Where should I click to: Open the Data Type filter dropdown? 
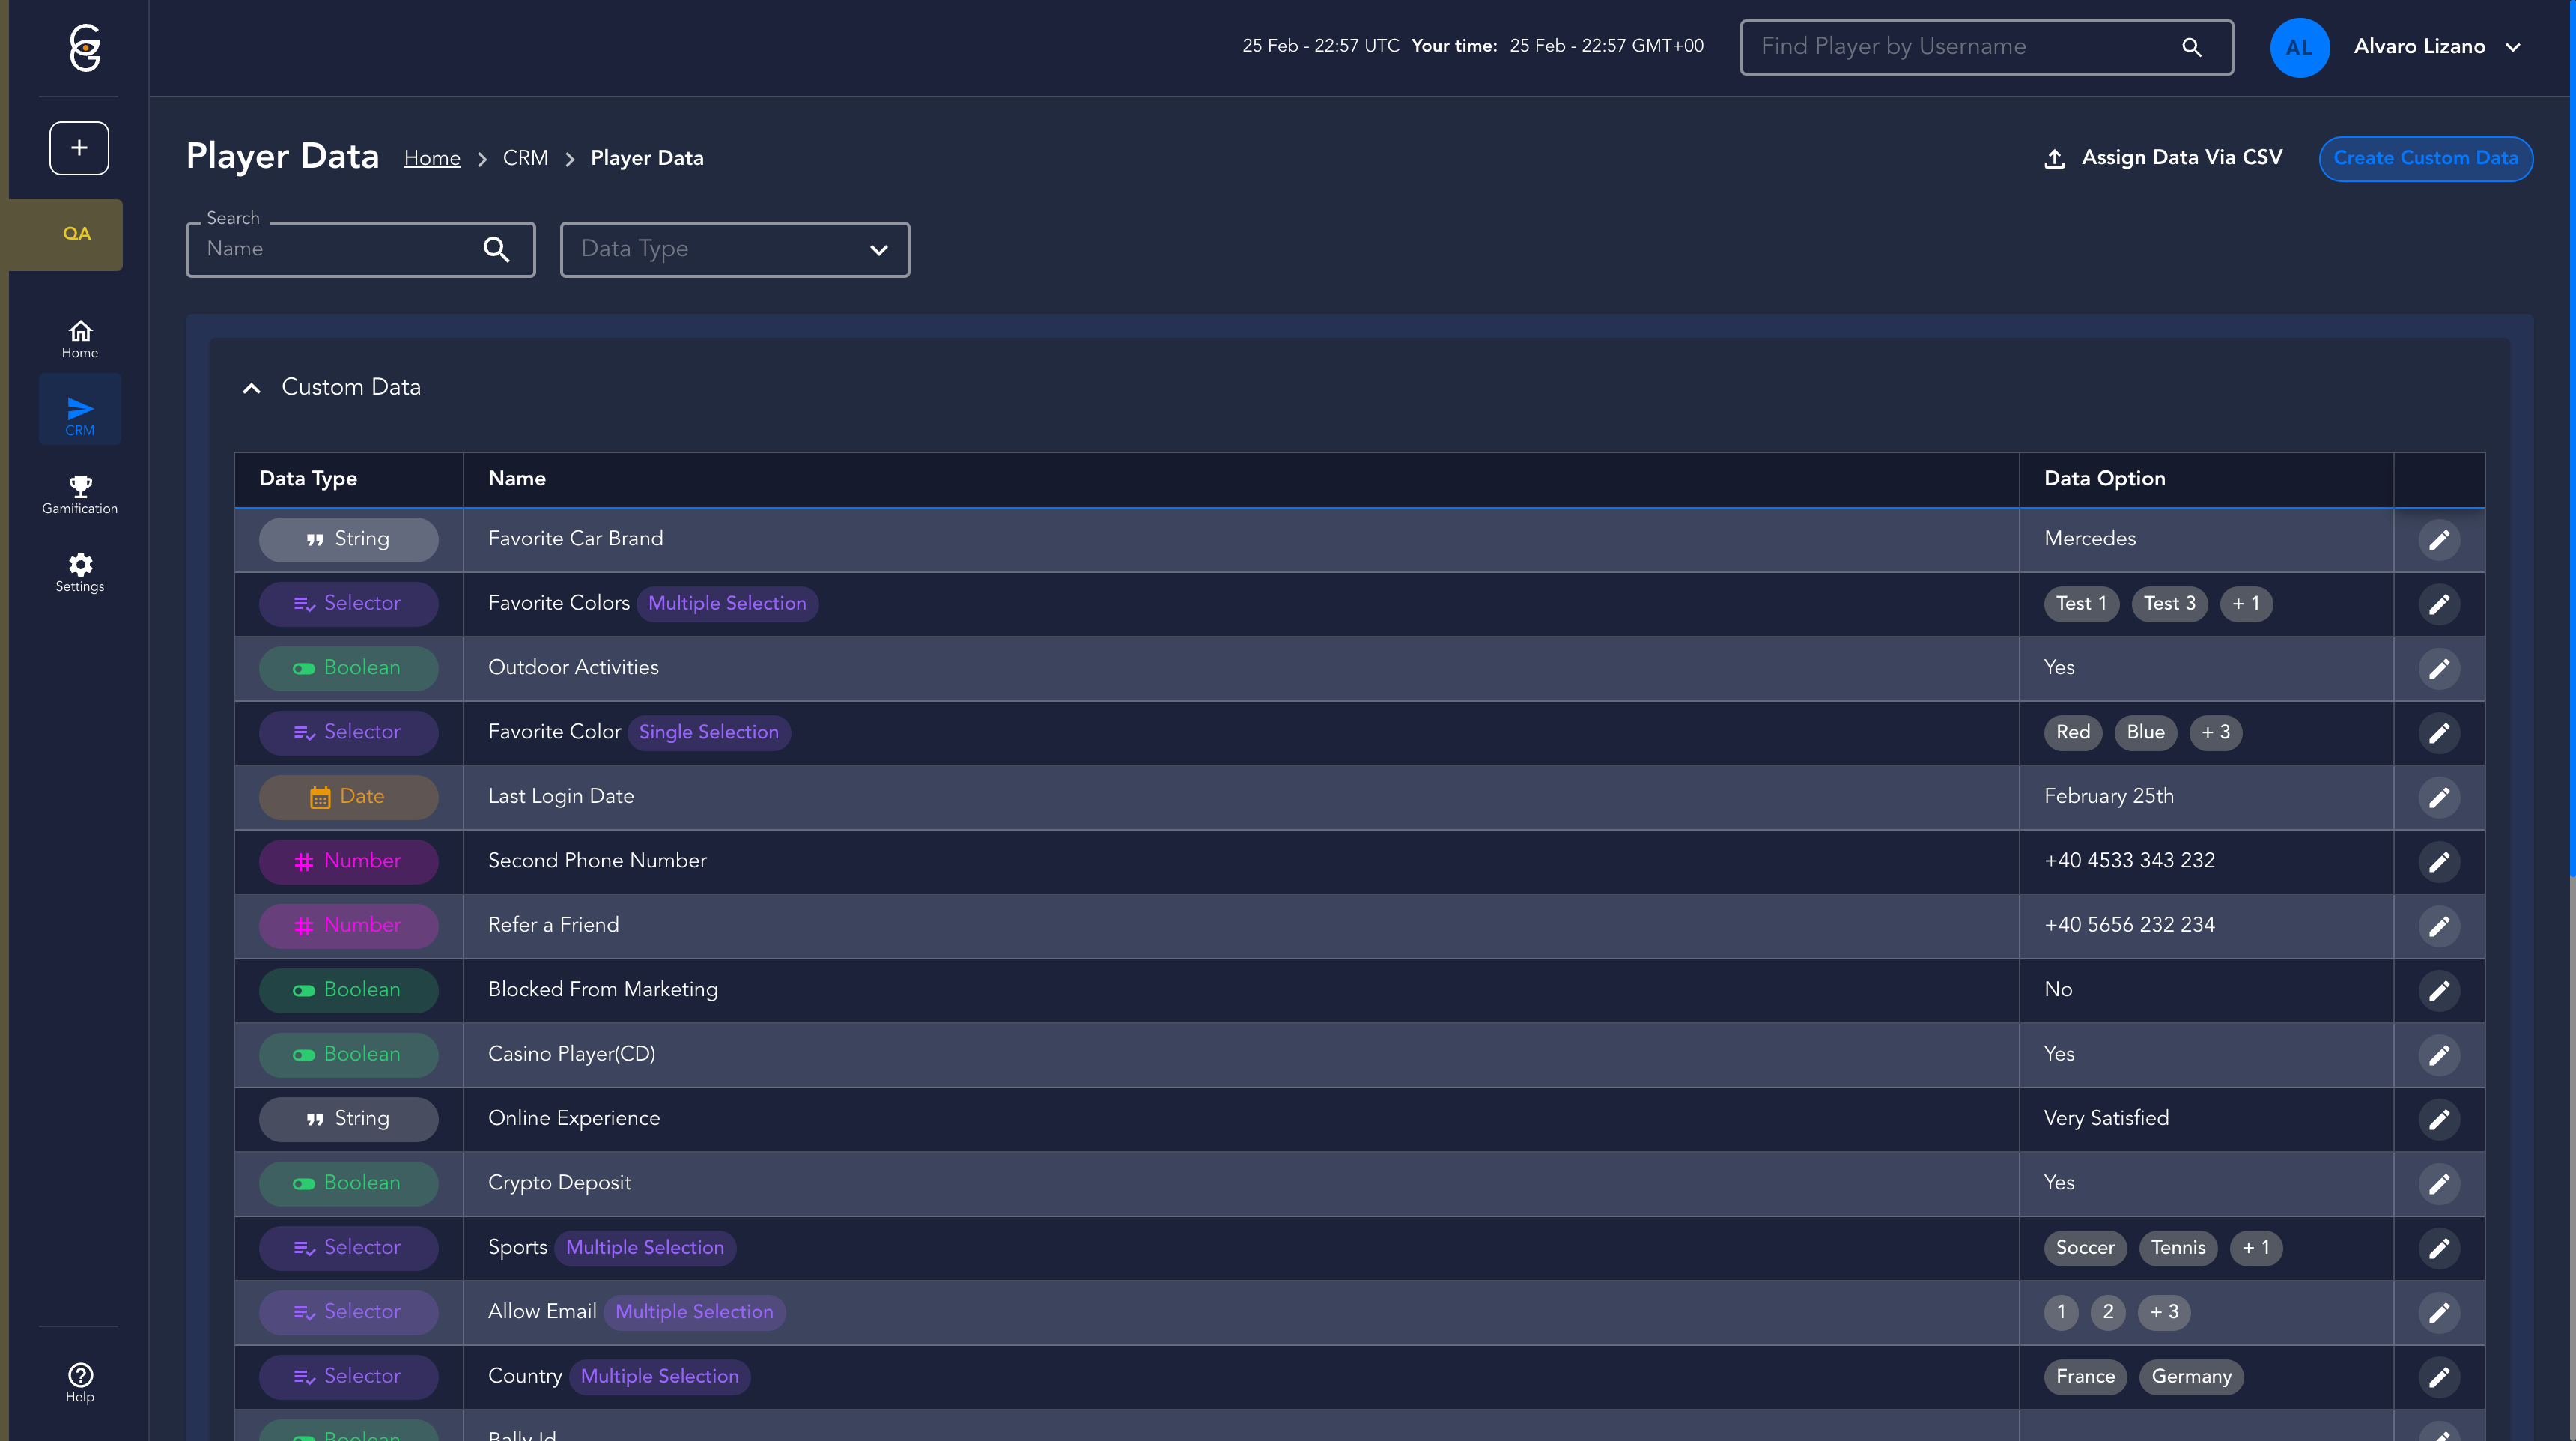pyautogui.click(x=735, y=250)
